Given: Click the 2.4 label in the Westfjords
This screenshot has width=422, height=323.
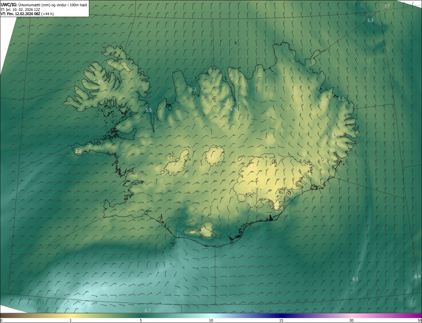Looking at the screenshot, I should pos(101,82).
